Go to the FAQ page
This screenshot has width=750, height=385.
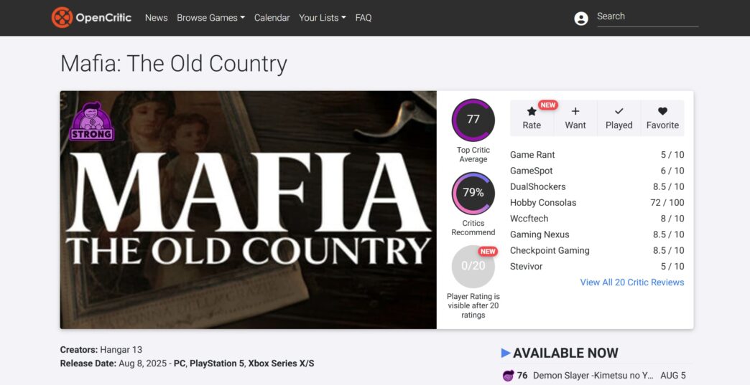tap(364, 18)
